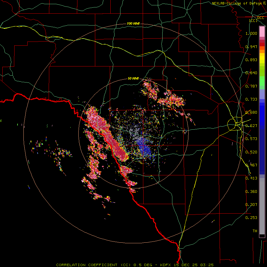267x267 pixels.
Task: Click the 0.360 scale value
Action: [x=251, y=192]
